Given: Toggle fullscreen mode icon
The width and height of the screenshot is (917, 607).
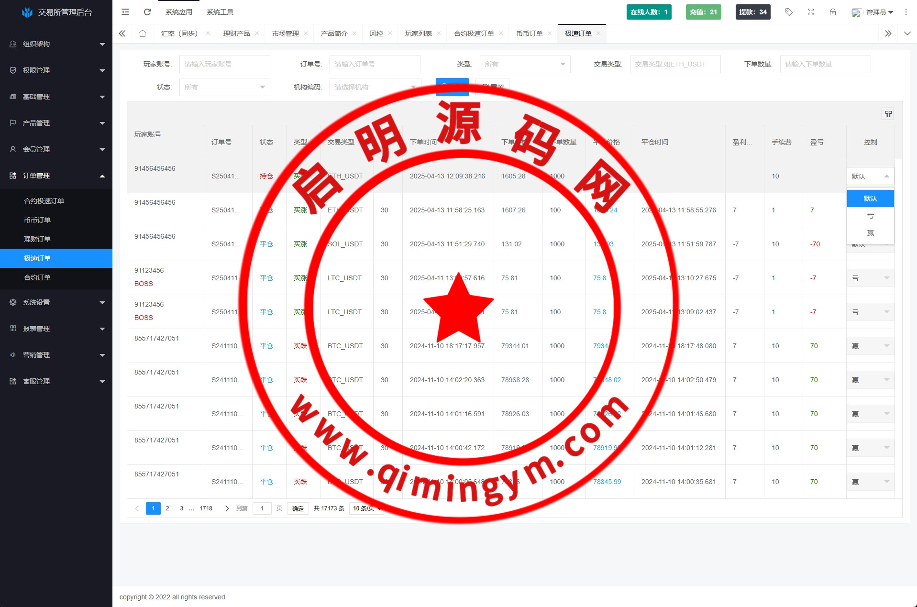Looking at the screenshot, I should coord(811,12).
